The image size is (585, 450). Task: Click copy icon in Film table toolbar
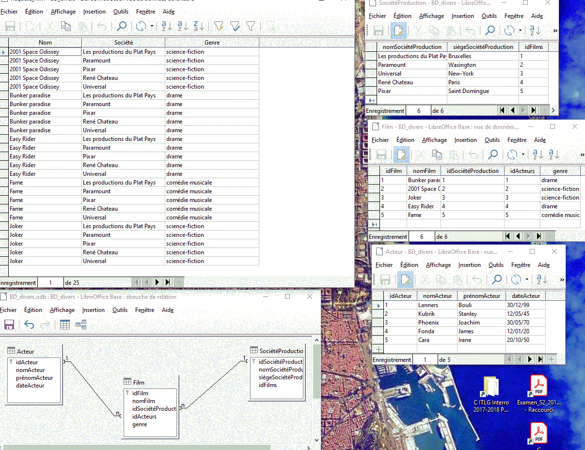click(x=437, y=155)
